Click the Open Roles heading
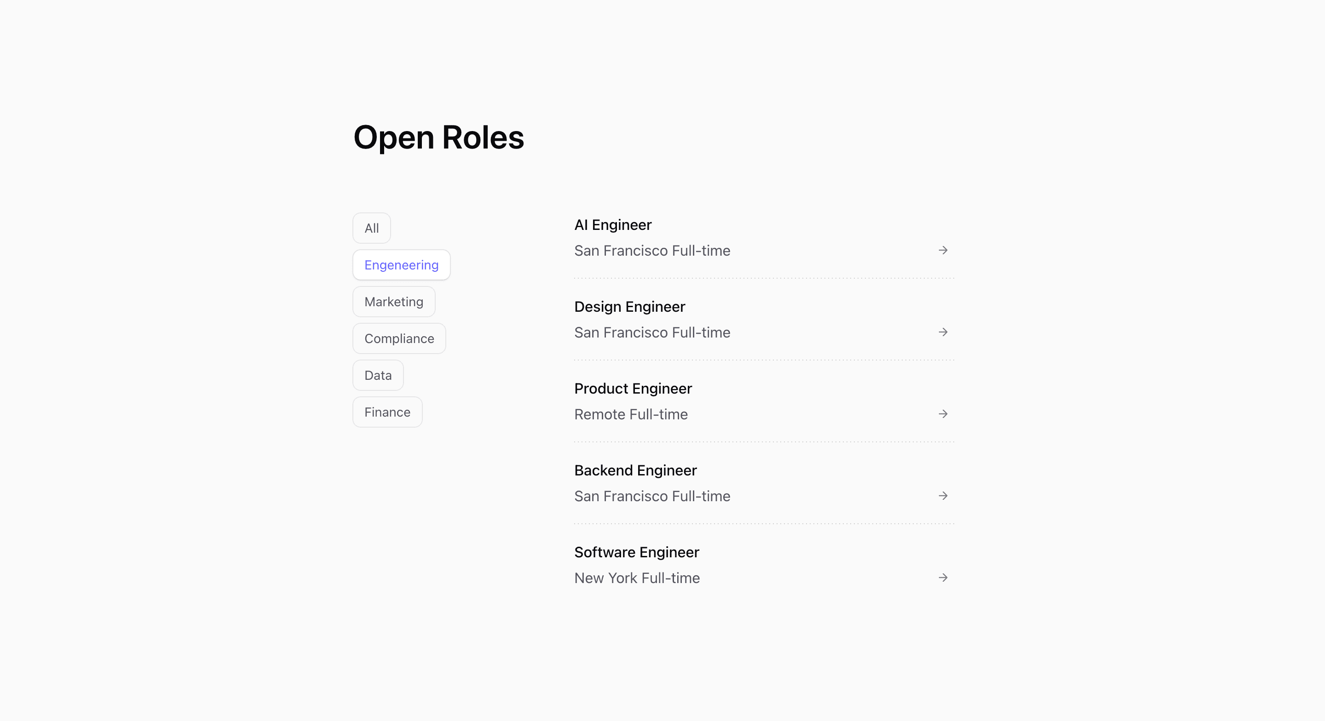This screenshot has width=1325, height=721. tap(438, 138)
